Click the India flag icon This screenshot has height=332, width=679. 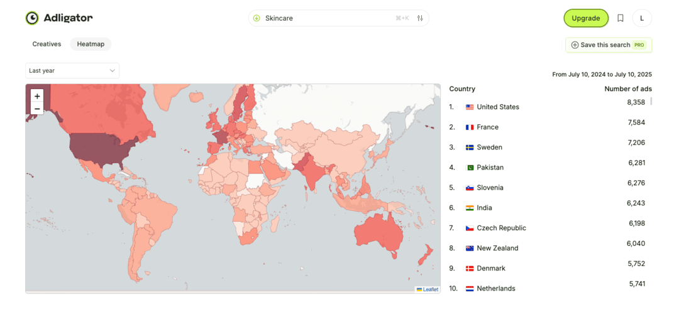click(470, 208)
